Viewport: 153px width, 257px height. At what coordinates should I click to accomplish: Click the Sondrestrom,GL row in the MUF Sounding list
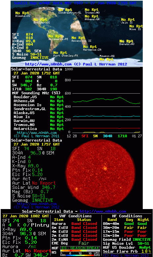coord(39,109)
